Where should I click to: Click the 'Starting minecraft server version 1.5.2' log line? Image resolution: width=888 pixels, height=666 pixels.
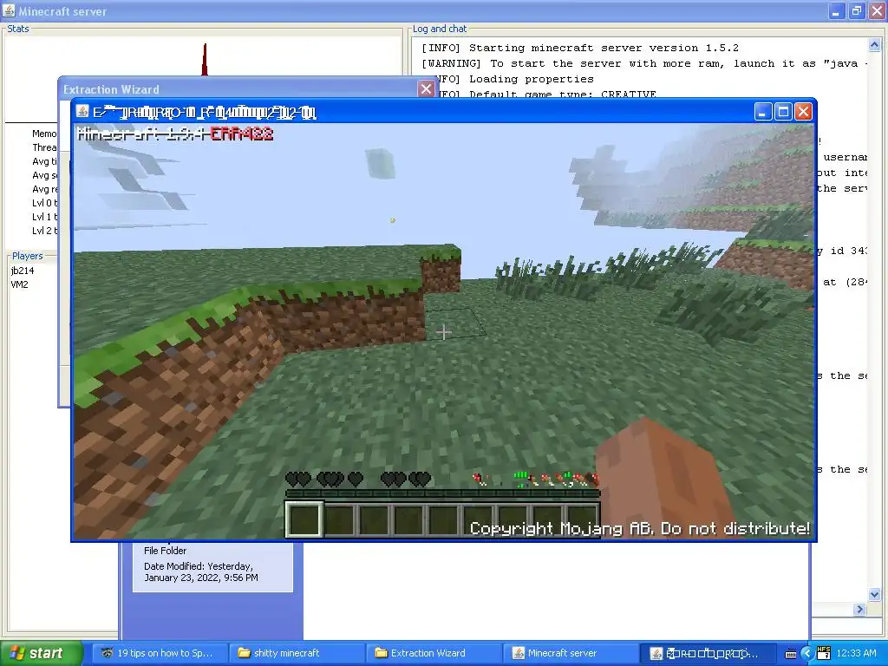[x=580, y=49]
